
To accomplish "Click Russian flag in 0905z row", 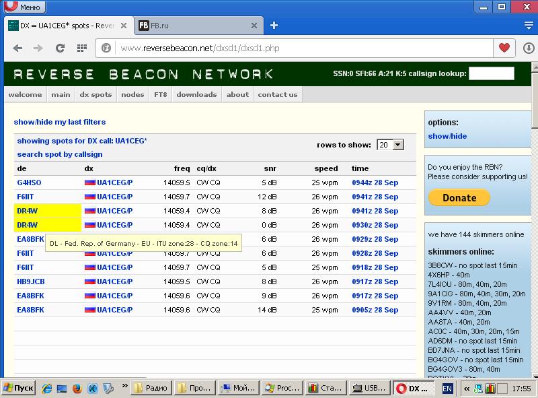I will click(x=90, y=310).
